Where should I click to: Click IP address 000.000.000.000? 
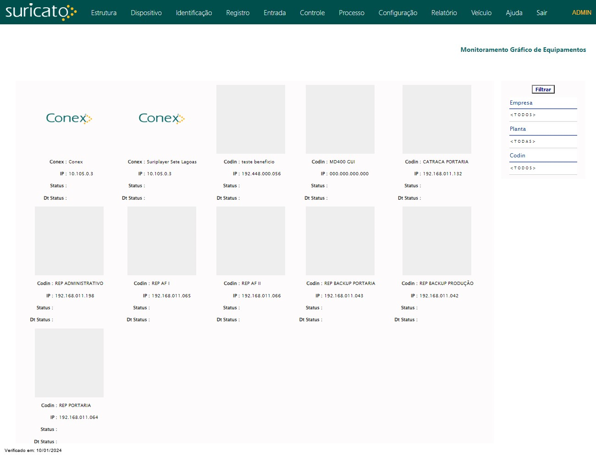[349, 174]
